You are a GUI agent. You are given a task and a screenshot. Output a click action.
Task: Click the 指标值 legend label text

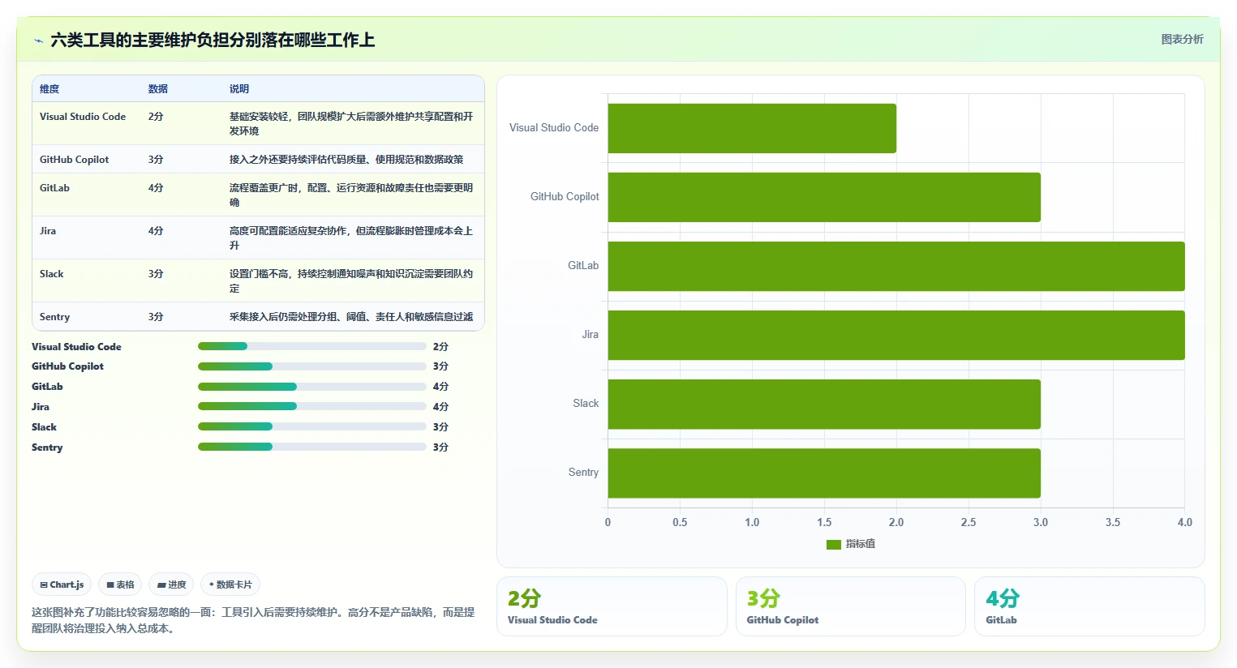(861, 544)
